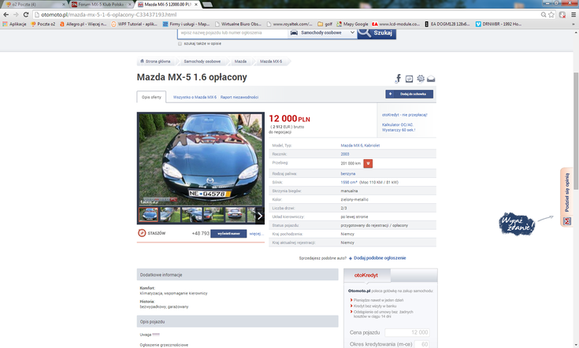Switch to 'o2 Poczta (4)' browser tab
The height and width of the screenshot is (348, 579).
click(34, 5)
